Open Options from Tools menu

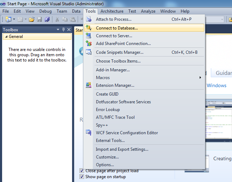pos(144,165)
